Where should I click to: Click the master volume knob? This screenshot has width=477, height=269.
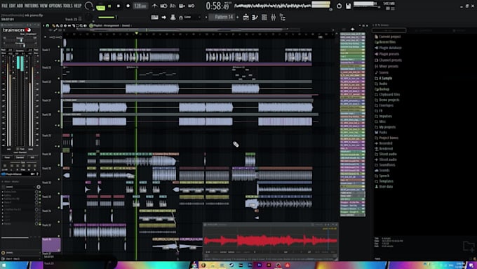(x=88, y=6)
